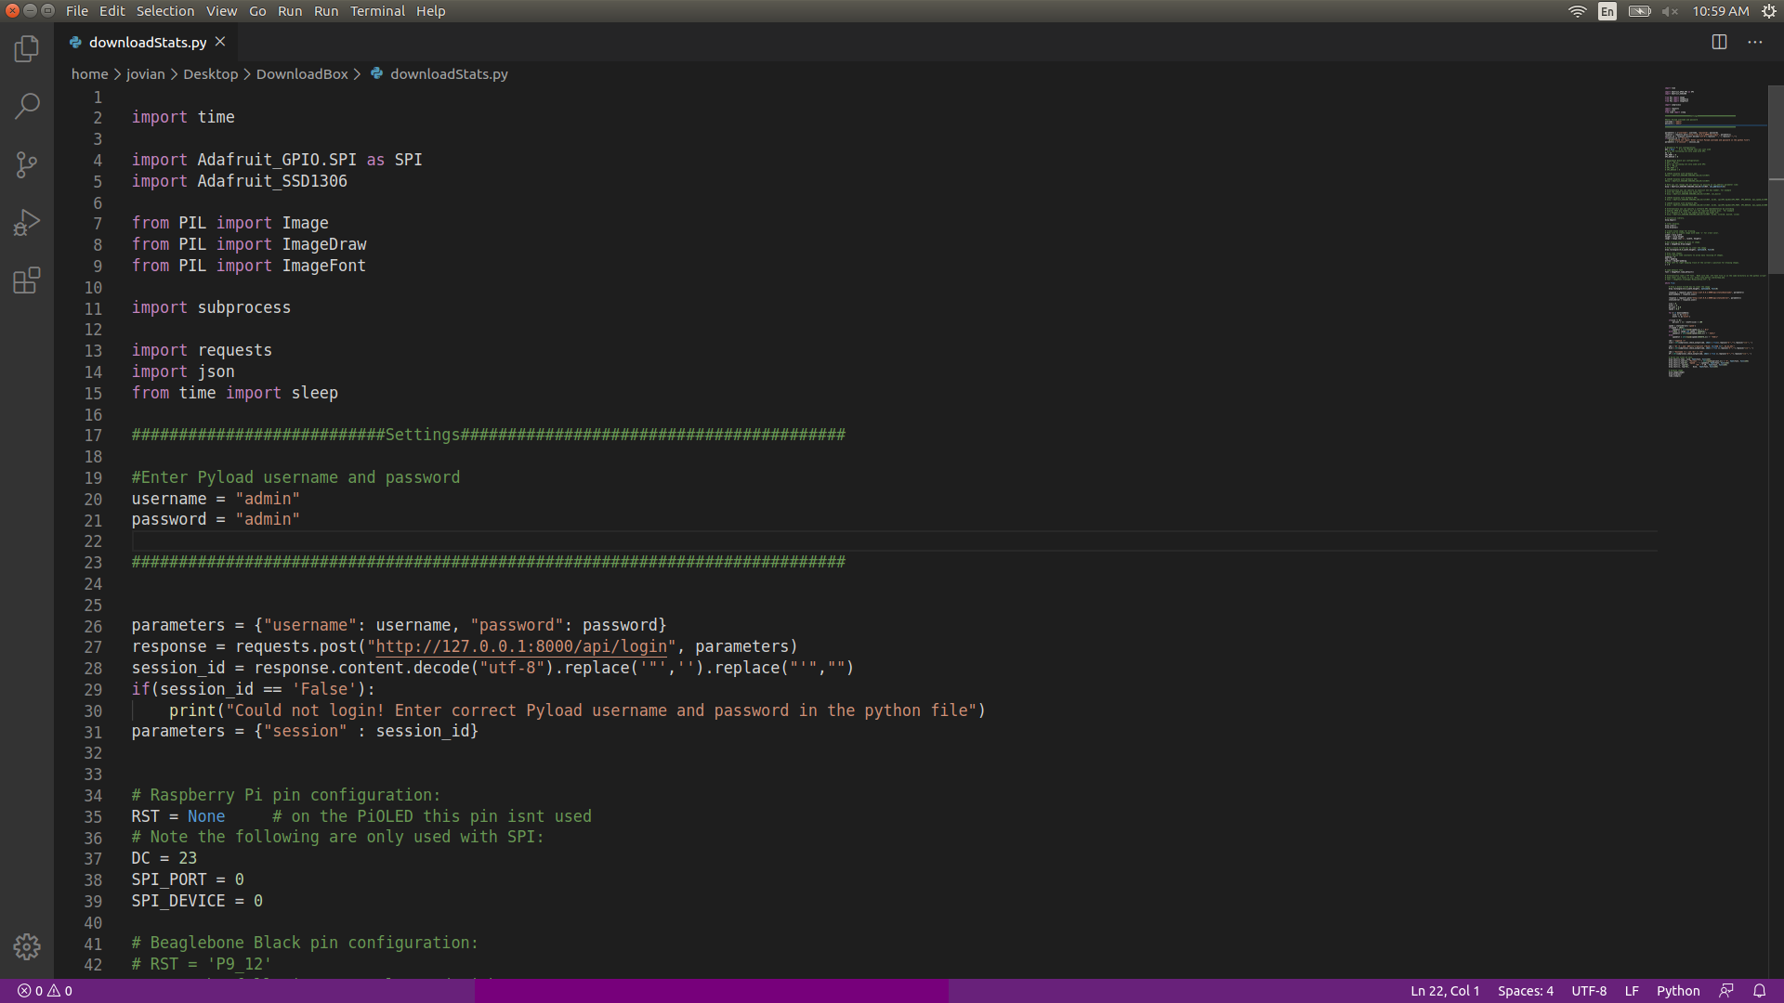Open the system power gear menu
The height and width of the screenshot is (1003, 1784).
click(1769, 11)
